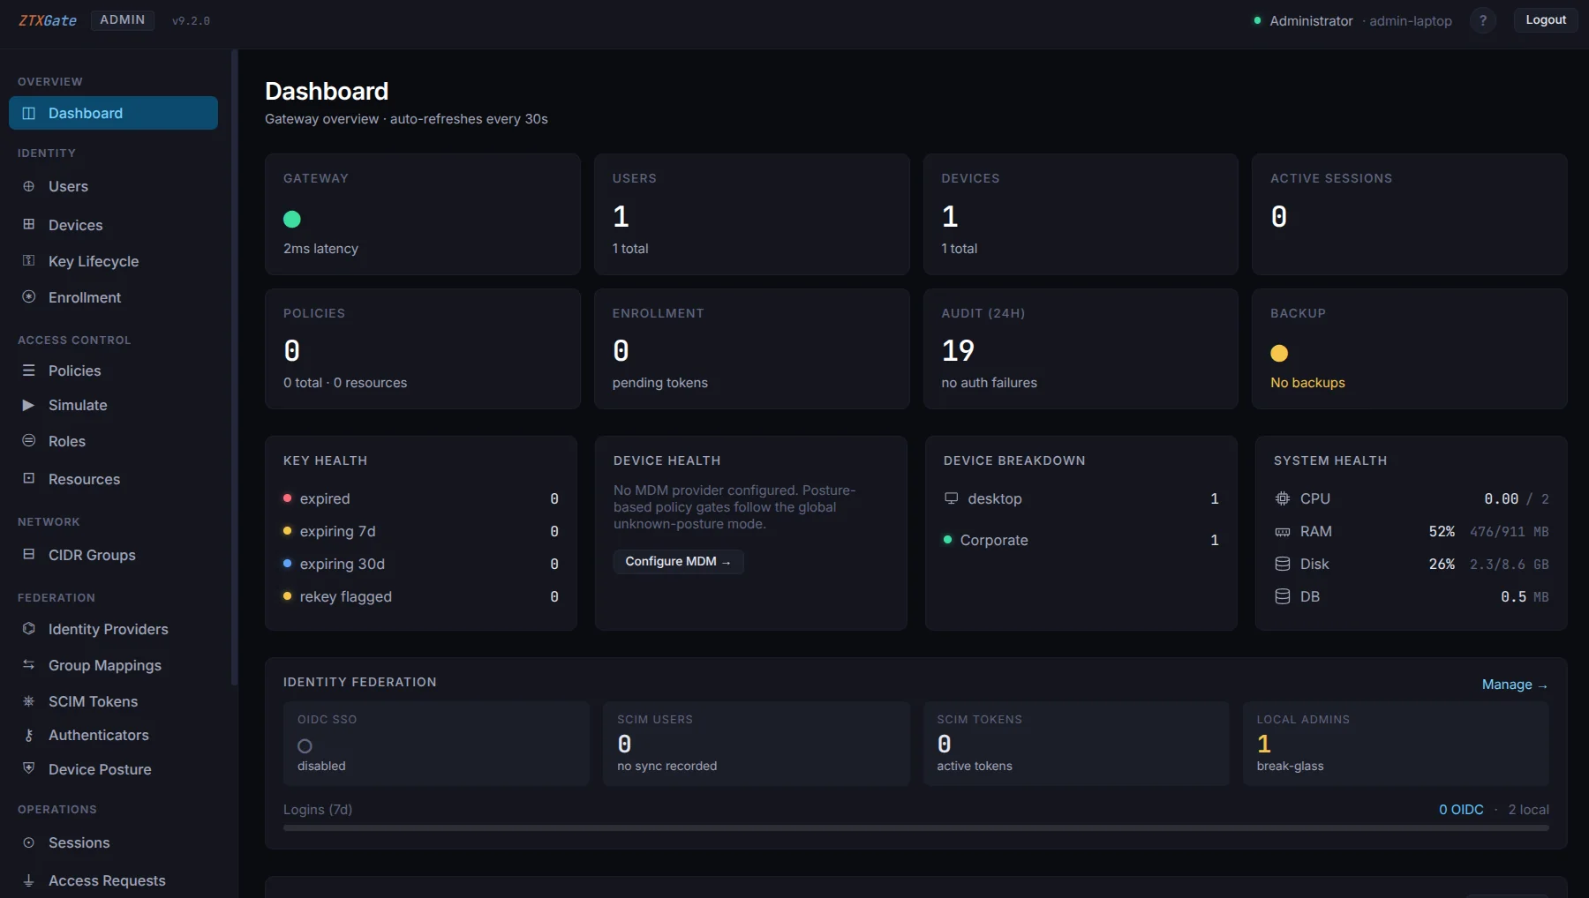The width and height of the screenshot is (1589, 898).
Task: Click the ADMIN badge in header
Action: pyautogui.click(x=123, y=19)
